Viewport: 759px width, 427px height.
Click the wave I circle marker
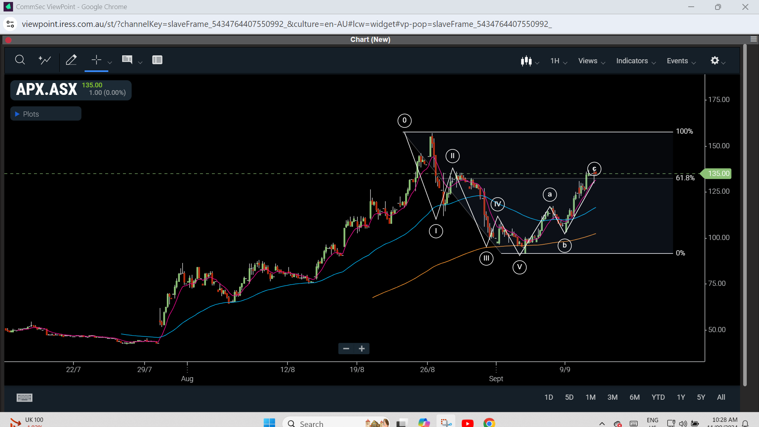pyautogui.click(x=436, y=231)
